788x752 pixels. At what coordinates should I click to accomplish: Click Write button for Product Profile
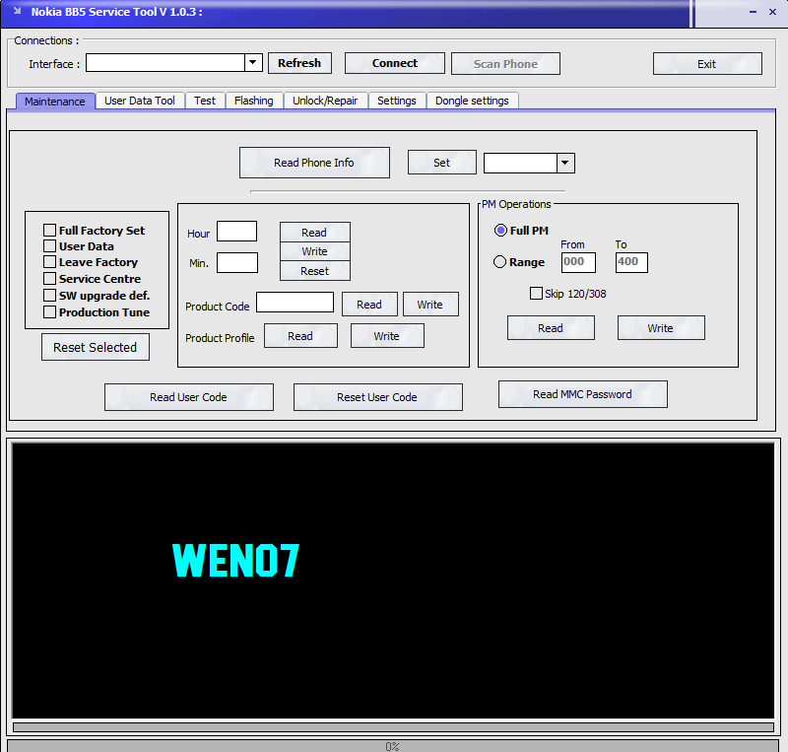(x=387, y=336)
